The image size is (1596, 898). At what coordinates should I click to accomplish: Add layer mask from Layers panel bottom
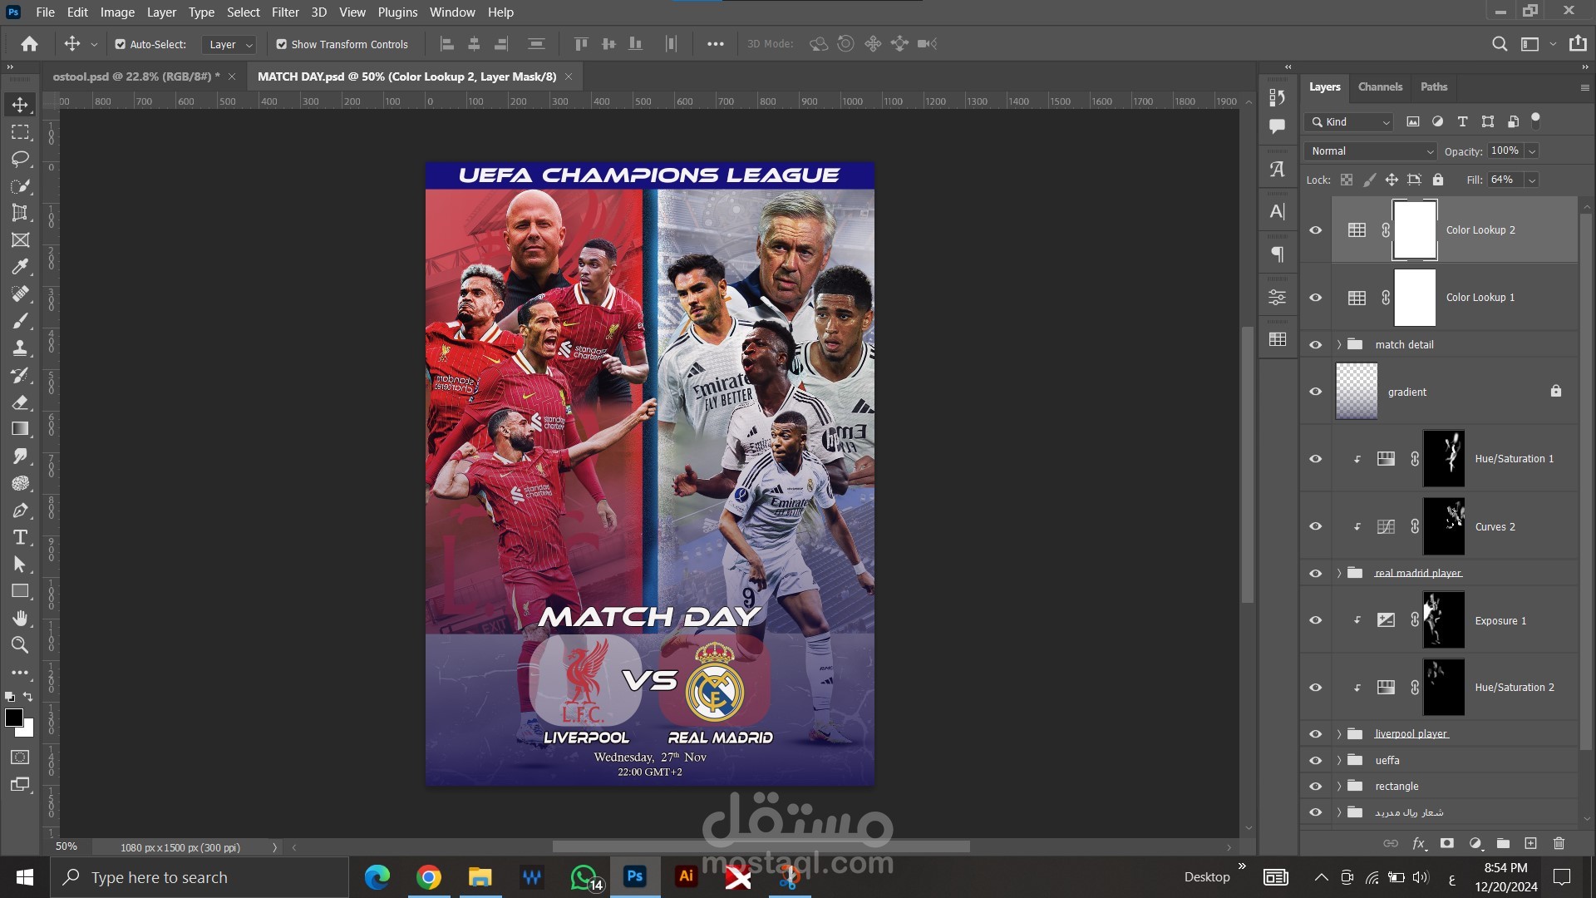point(1447,843)
